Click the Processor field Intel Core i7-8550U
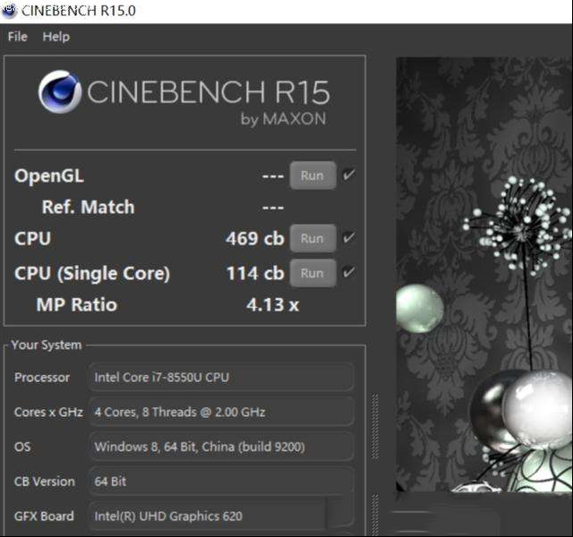Screen dimensions: 573x537 click(x=221, y=378)
